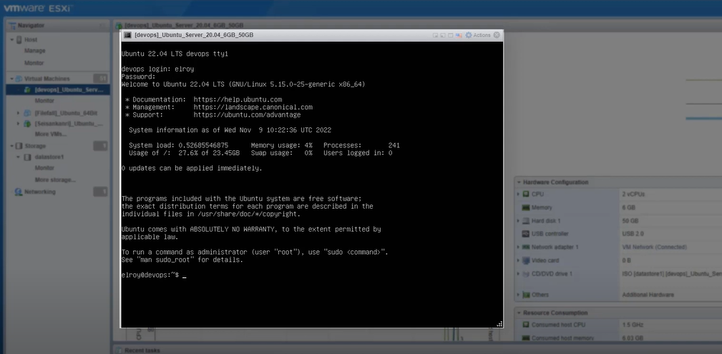The image size is (722, 354).
Task: Click the datastore1 icon
Action: pos(27,157)
